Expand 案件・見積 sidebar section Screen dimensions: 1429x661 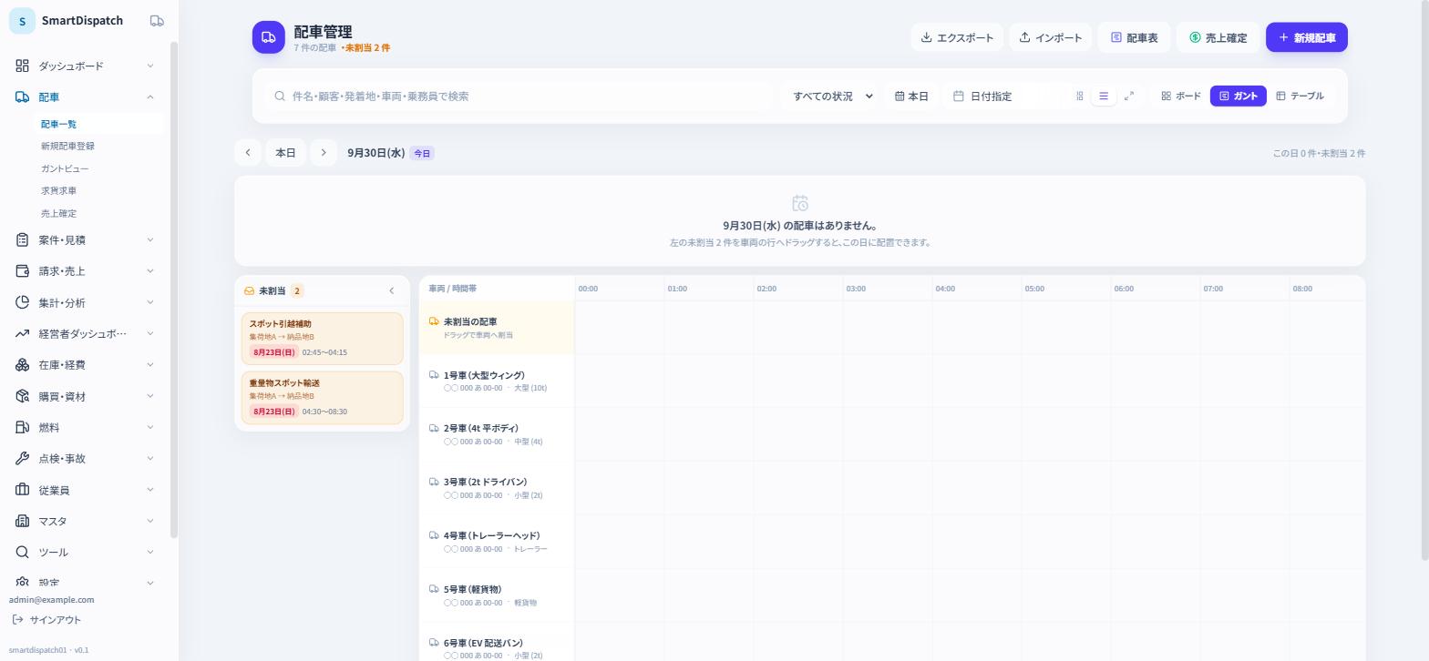pos(85,239)
